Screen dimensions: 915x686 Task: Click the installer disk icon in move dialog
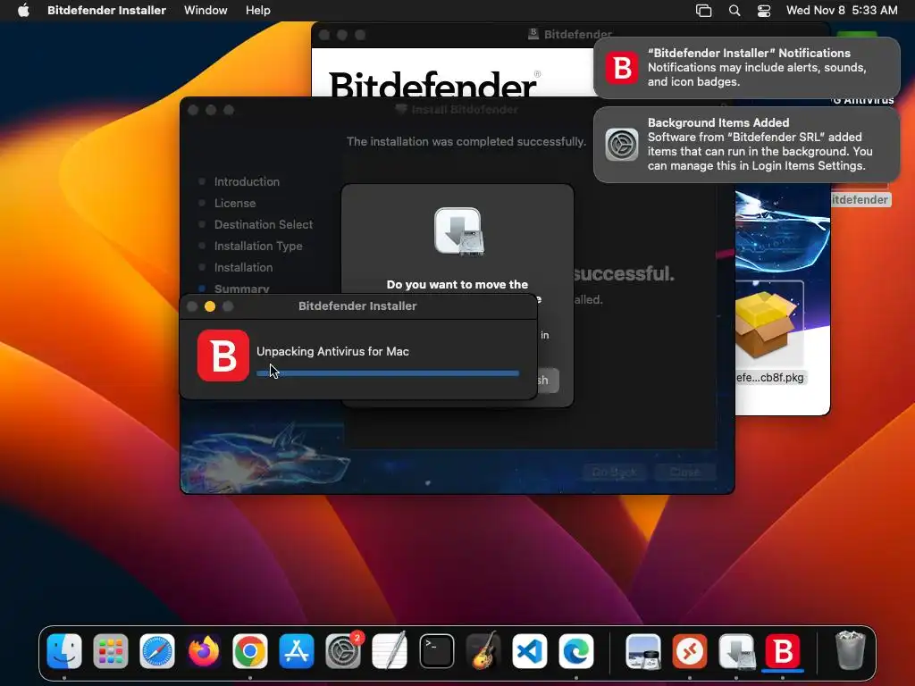pyautogui.click(x=458, y=231)
